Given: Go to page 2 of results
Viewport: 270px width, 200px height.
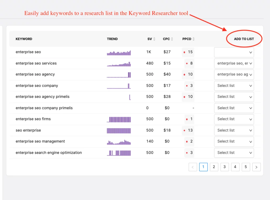Looking at the screenshot, I should [214, 167].
